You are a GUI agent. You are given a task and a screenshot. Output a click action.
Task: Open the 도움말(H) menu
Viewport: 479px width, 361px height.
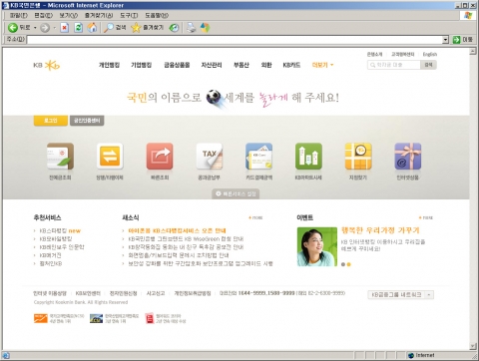[157, 15]
